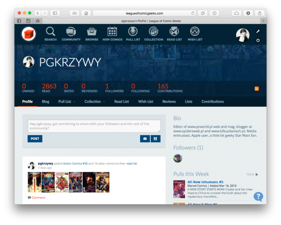
Task: Open the Facebook pinned tab
Action: [19, 21]
